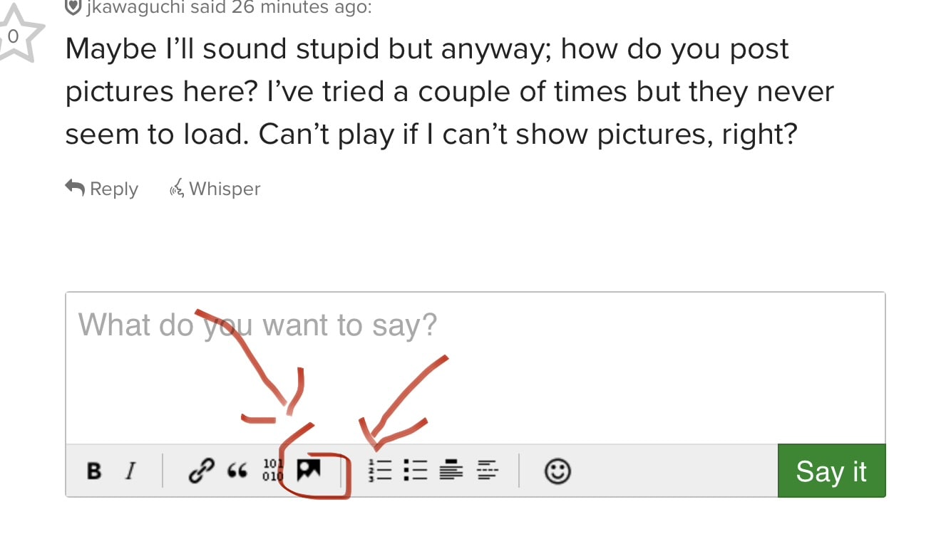Viewport: 951px width, 534px height.
Task: Click the Whisper ear icon
Action: (x=176, y=189)
